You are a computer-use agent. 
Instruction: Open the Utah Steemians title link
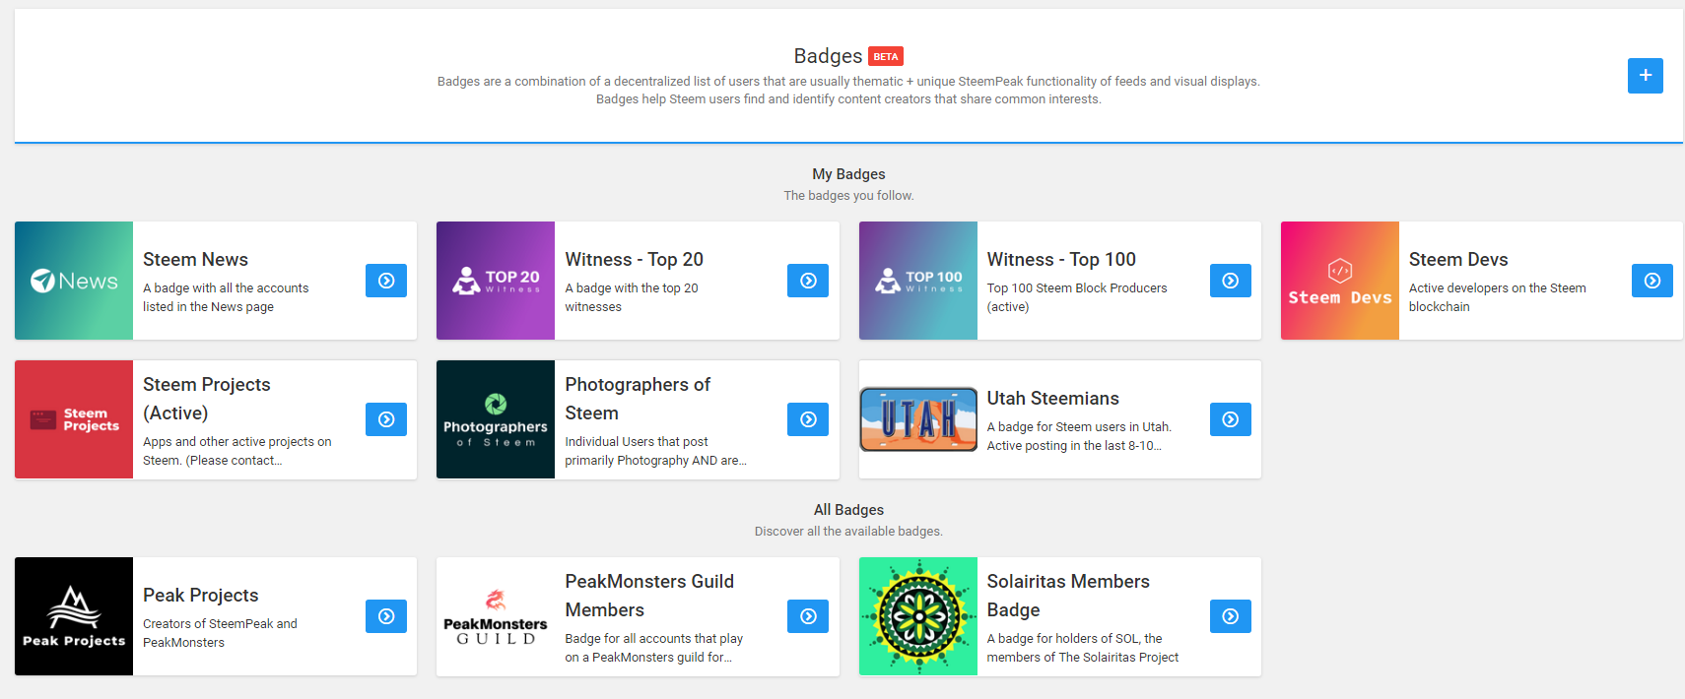point(1053,398)
